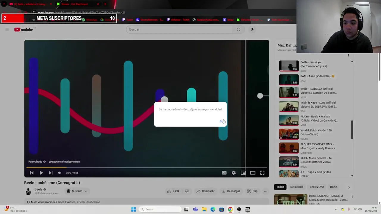Toggle subtitles in the player

tap(224, 173)
